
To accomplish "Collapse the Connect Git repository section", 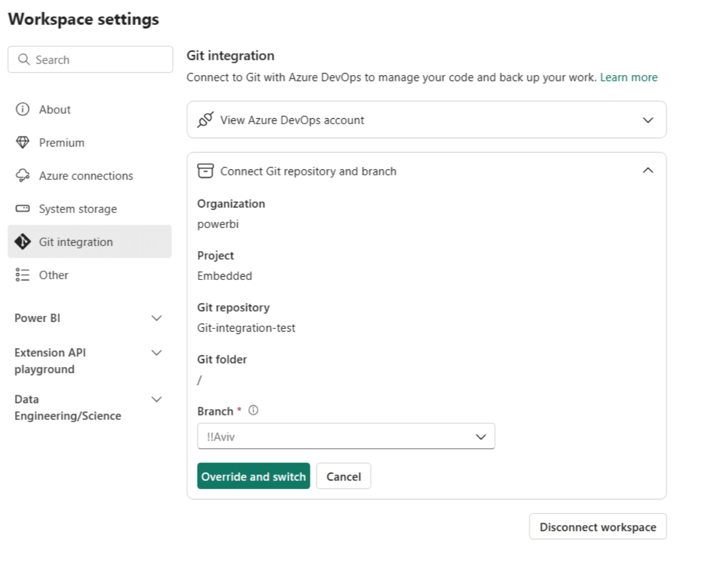I will click(648, 170).
